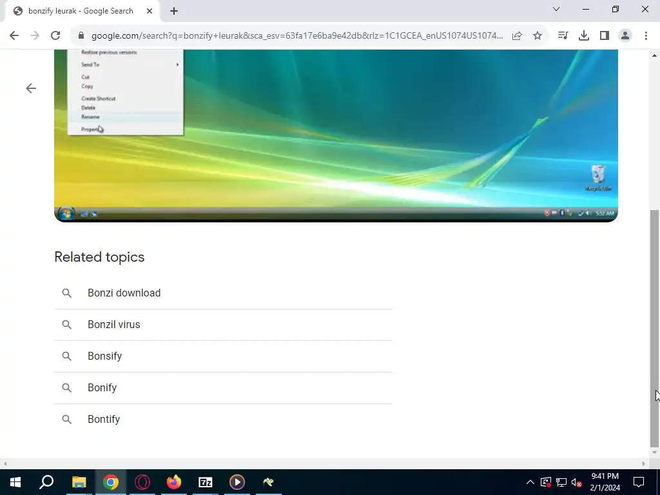Search related topic Bonsify

[223, 356]
